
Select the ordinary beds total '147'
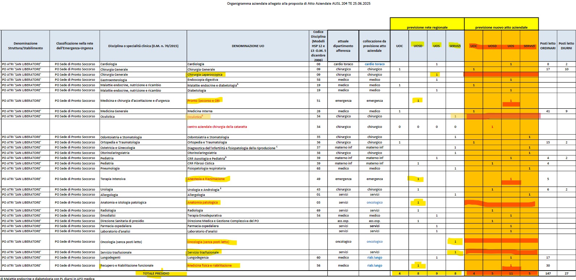click(548, 273)
